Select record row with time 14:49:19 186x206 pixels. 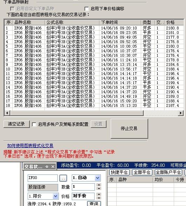(94, 96)
